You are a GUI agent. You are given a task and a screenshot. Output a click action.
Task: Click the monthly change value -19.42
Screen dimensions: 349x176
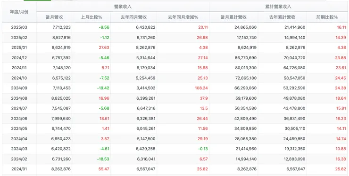(x=103, y=88)
